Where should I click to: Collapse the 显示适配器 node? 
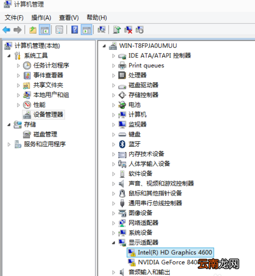[114, 243]
